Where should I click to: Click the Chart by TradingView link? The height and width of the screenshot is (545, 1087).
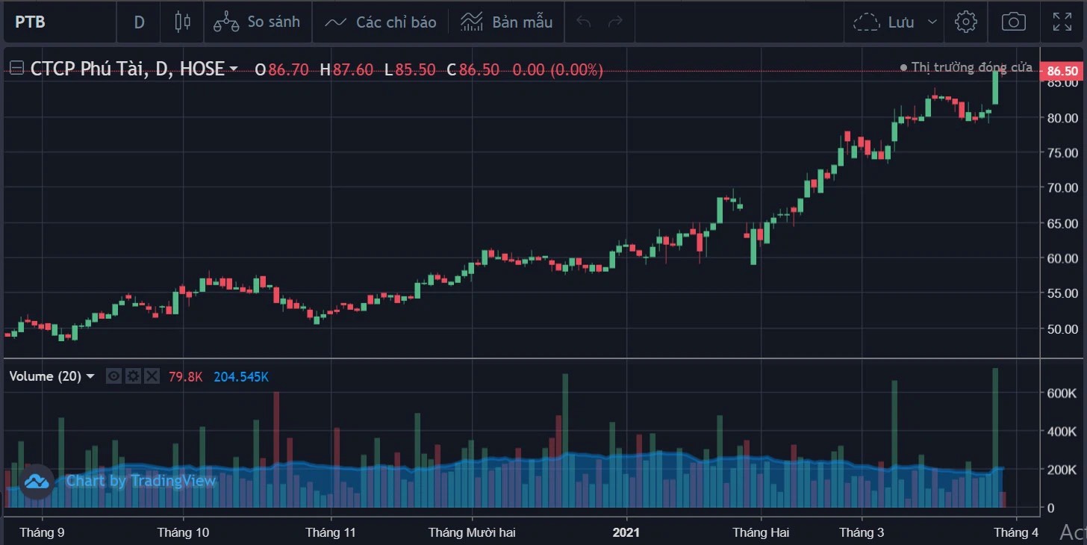click(140, 481)
